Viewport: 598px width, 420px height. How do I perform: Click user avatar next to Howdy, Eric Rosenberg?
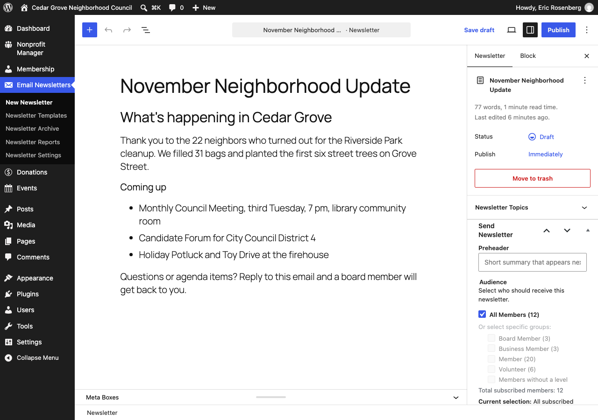click(x=589, y=7)
